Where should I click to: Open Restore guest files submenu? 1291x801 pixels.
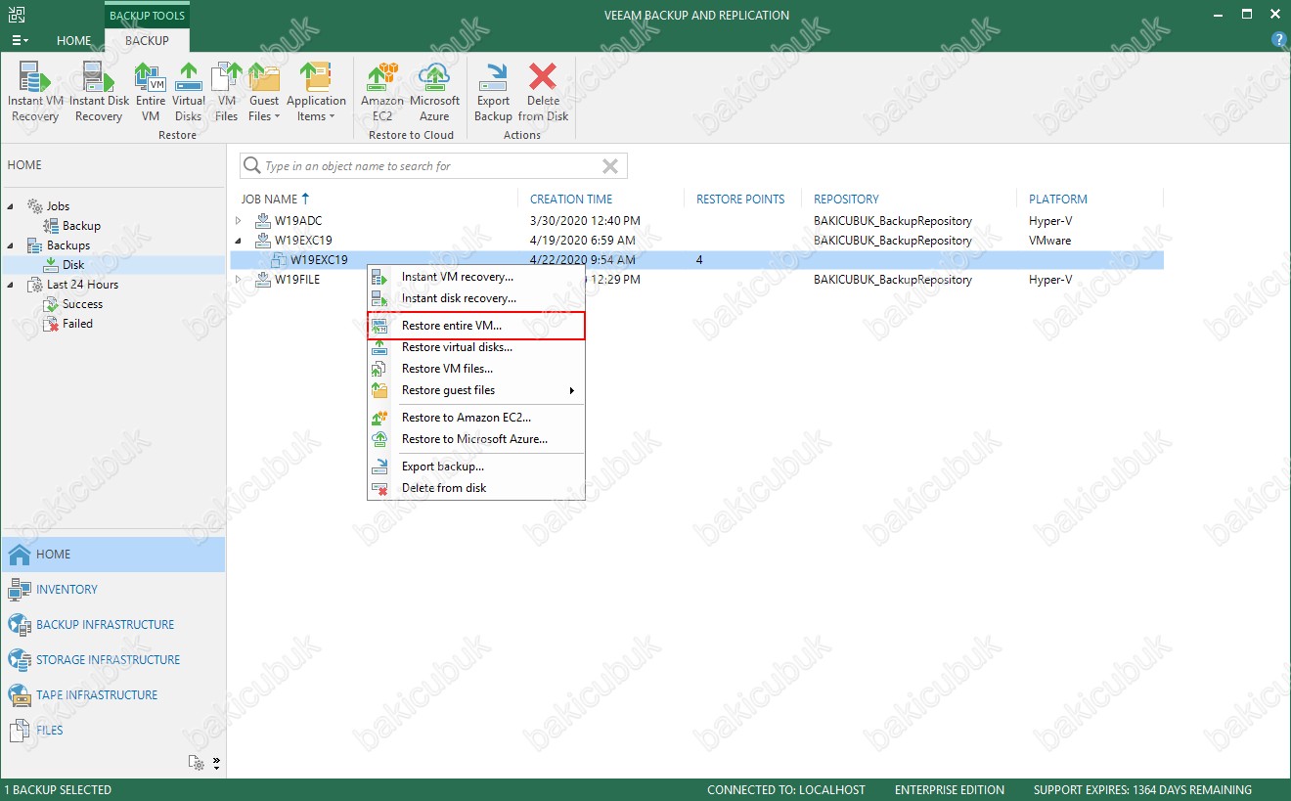point(476,390)
